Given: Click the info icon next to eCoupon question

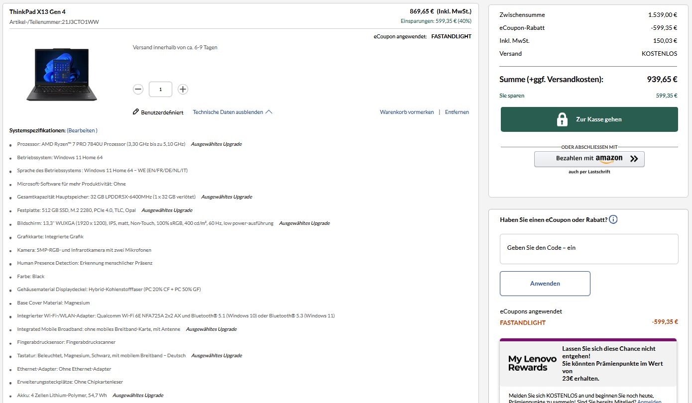Looking at the screenshot, I should click(x=613, y=219).
